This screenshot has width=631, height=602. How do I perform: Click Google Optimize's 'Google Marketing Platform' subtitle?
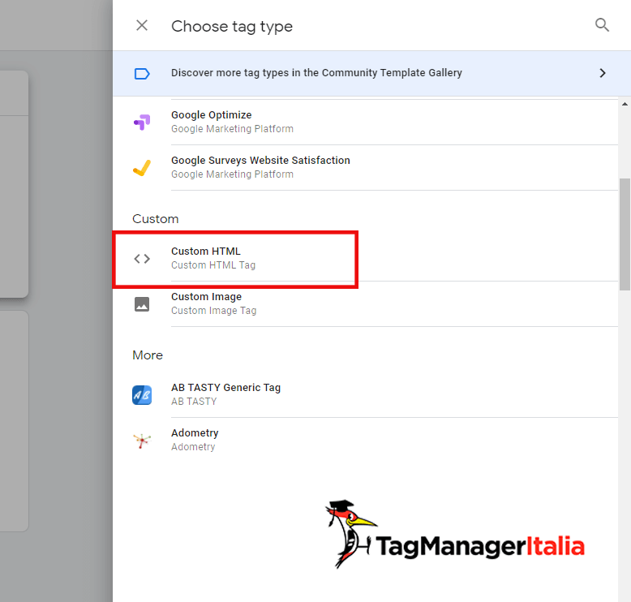pos(232,129)
